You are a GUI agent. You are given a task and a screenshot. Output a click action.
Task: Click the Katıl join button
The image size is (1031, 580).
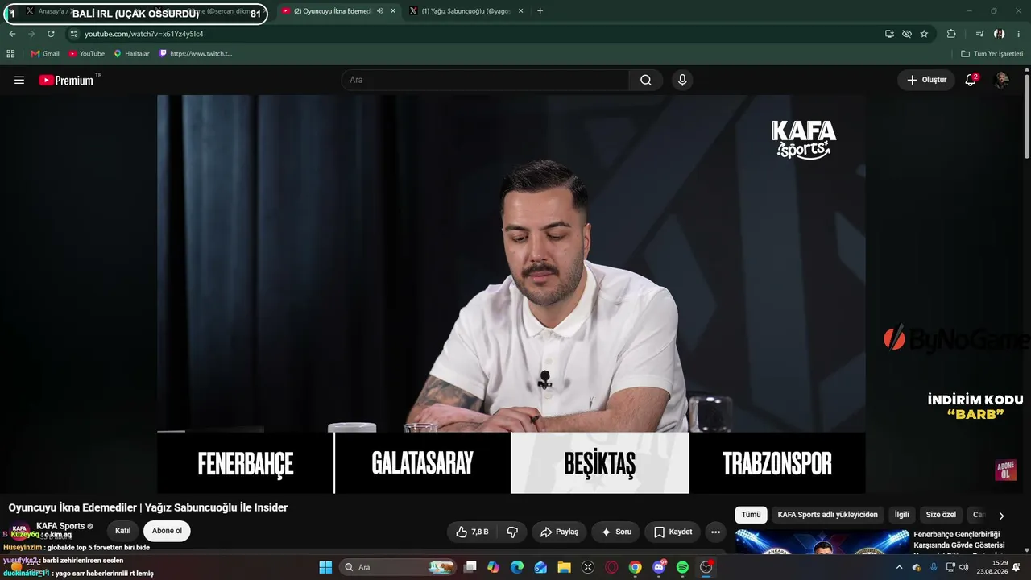122,531
